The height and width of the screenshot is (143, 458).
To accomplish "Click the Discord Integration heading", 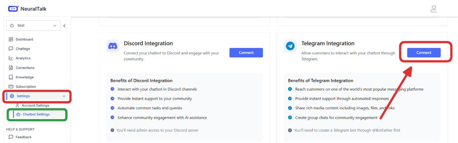I will point(148,43).
